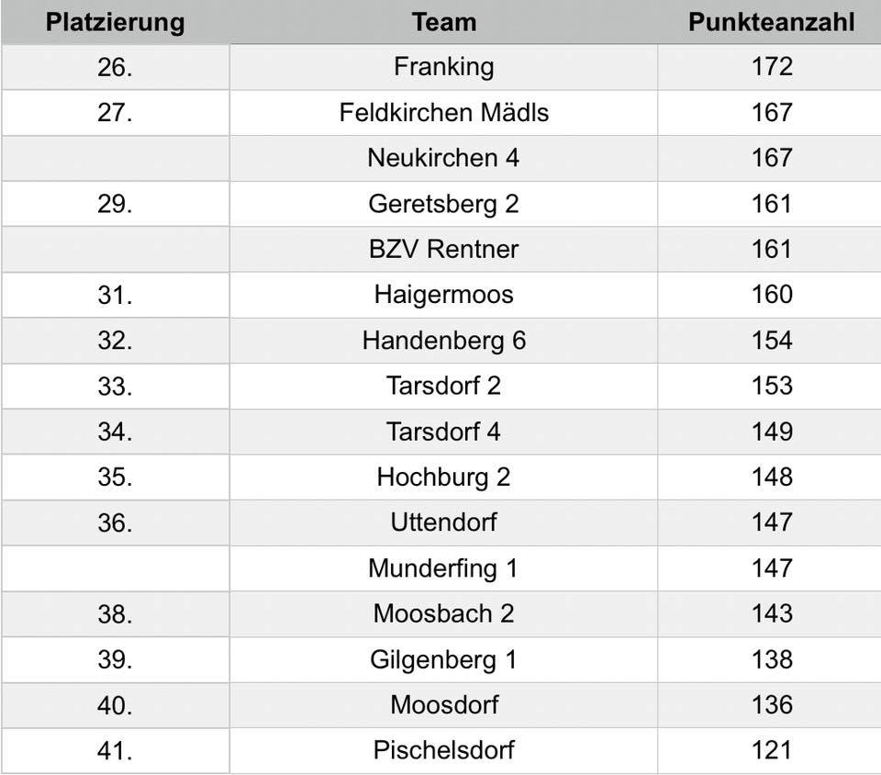
Task: Select the Hochburg 2 team cell
Action: coord(444,477)
